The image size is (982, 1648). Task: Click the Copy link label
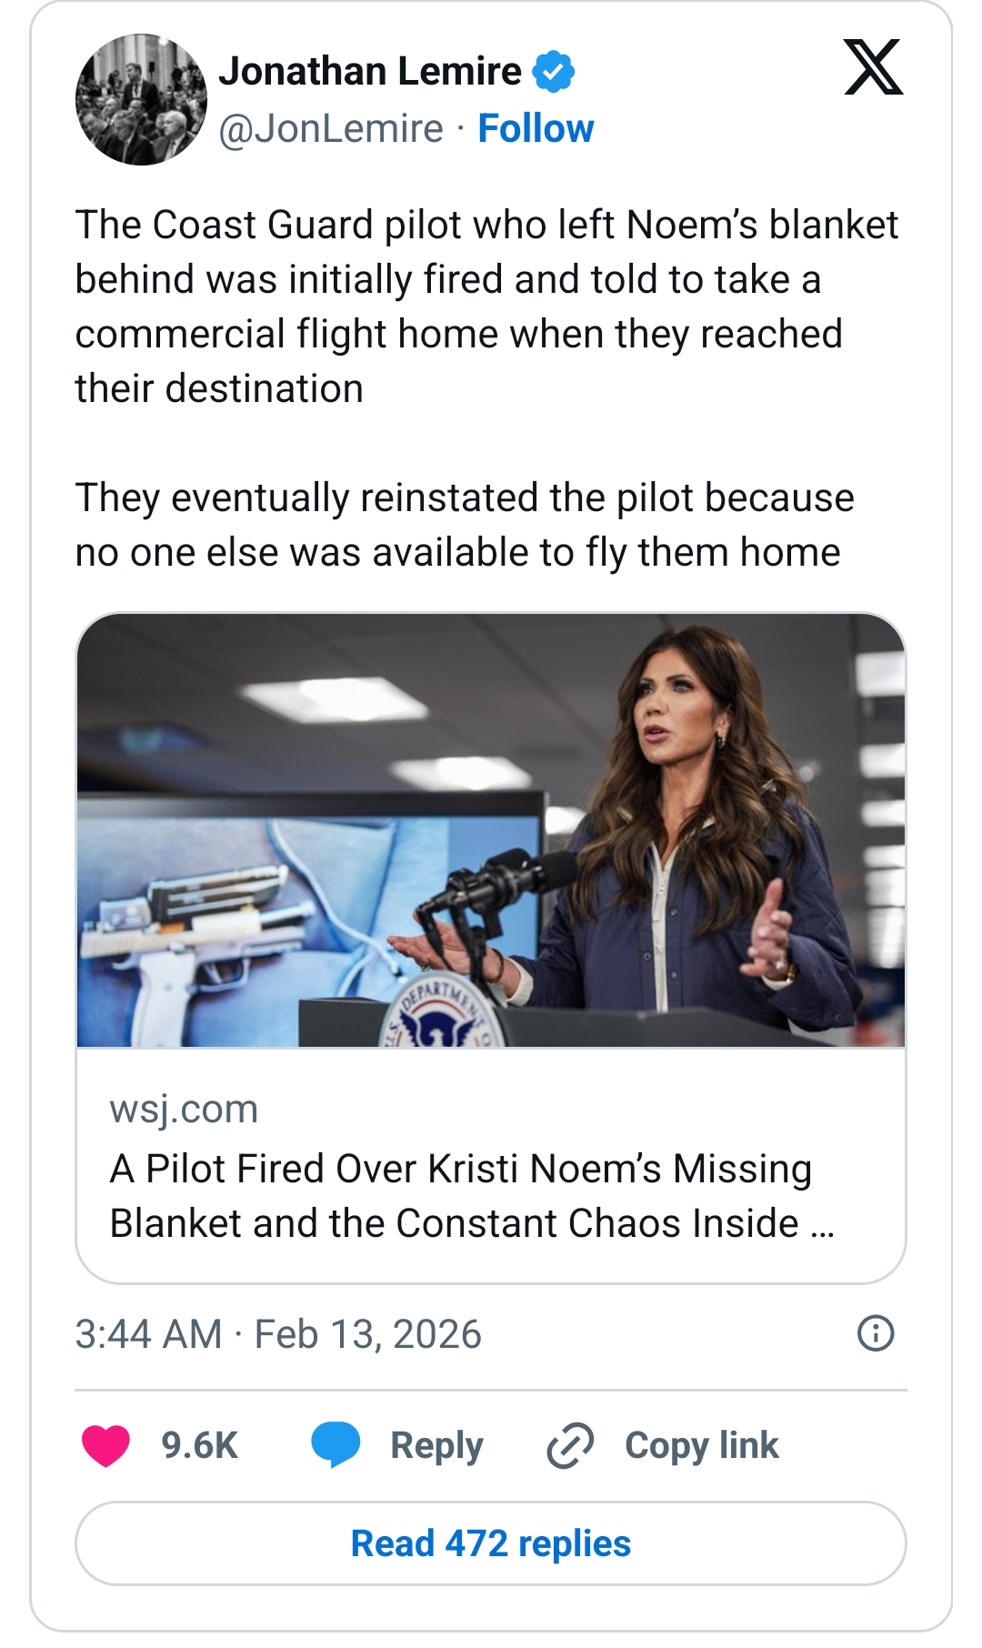(x=701, y=1445)
